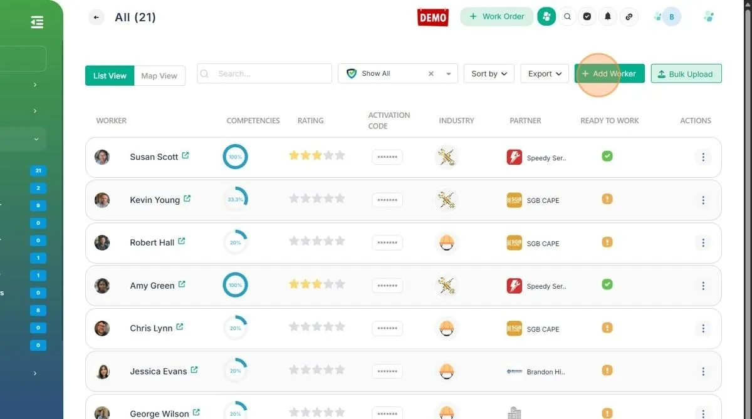Open the notifications bell icon
Image resolution: width=752 pixels, height=419 pixels.
click(x=607, y=17)
